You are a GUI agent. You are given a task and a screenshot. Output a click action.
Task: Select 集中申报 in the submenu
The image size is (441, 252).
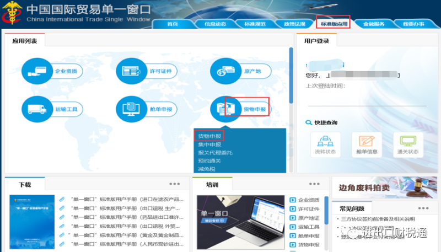pos(209,144)
